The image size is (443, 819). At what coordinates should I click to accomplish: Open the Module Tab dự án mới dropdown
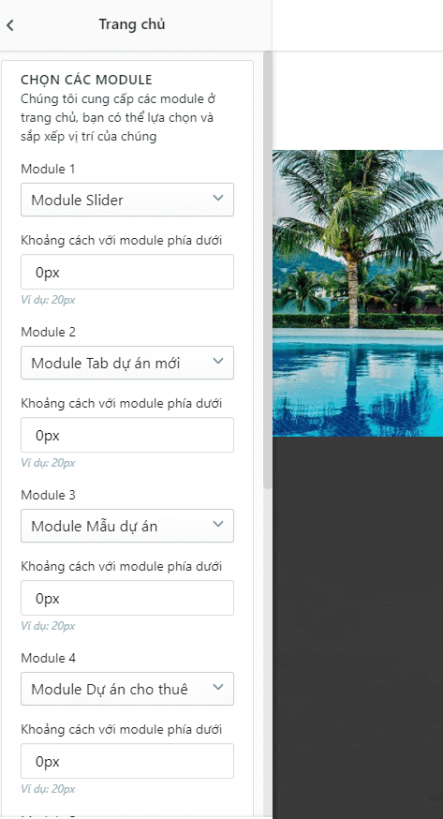coord(127,363)
